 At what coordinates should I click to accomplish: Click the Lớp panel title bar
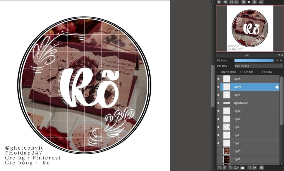pos(247,55)
